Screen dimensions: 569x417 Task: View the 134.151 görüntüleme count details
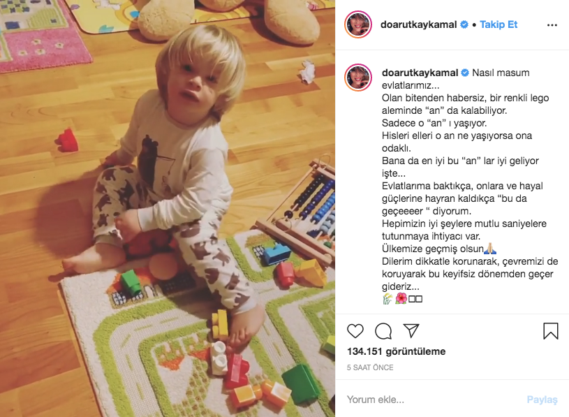pos(397,351)
